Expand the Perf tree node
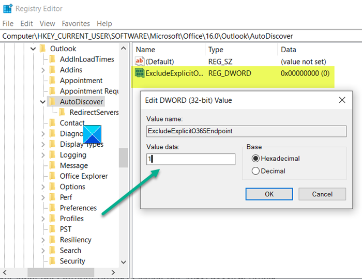 pos(43,197)
